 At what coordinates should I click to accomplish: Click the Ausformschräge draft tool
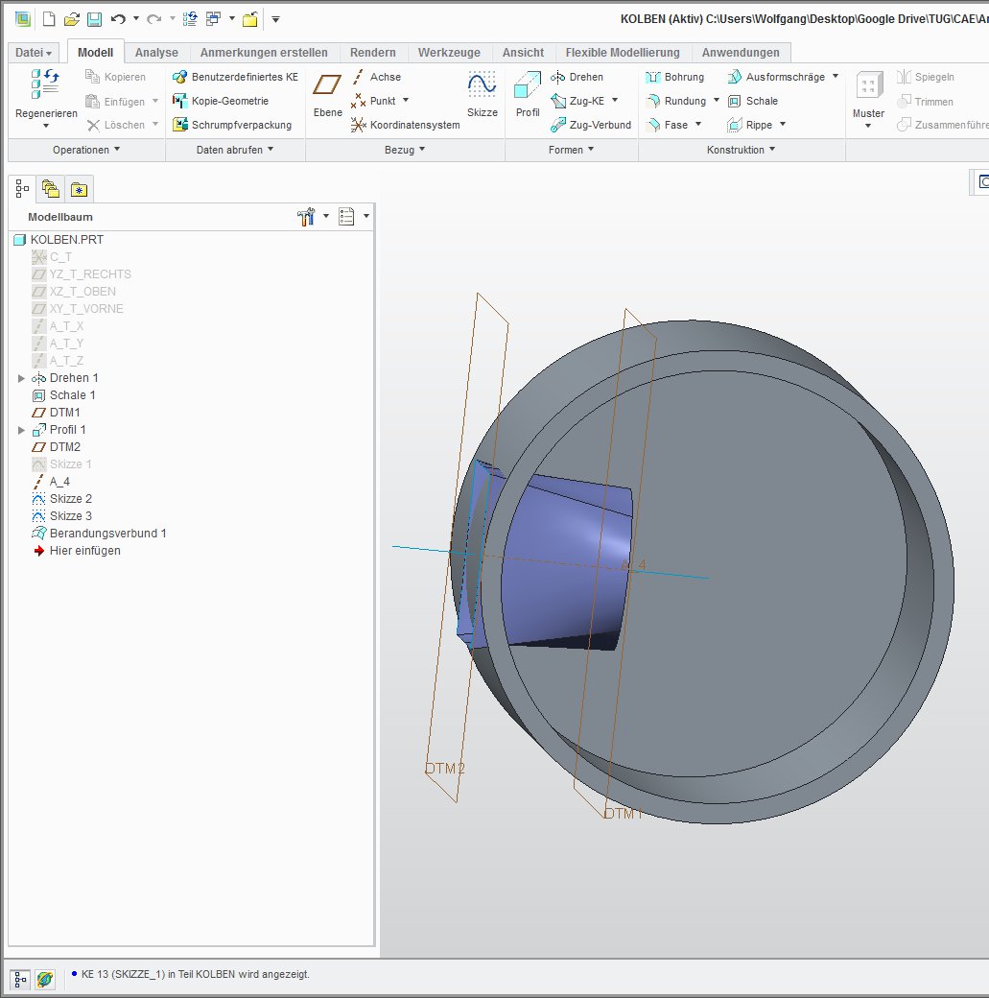click(776, 77)
